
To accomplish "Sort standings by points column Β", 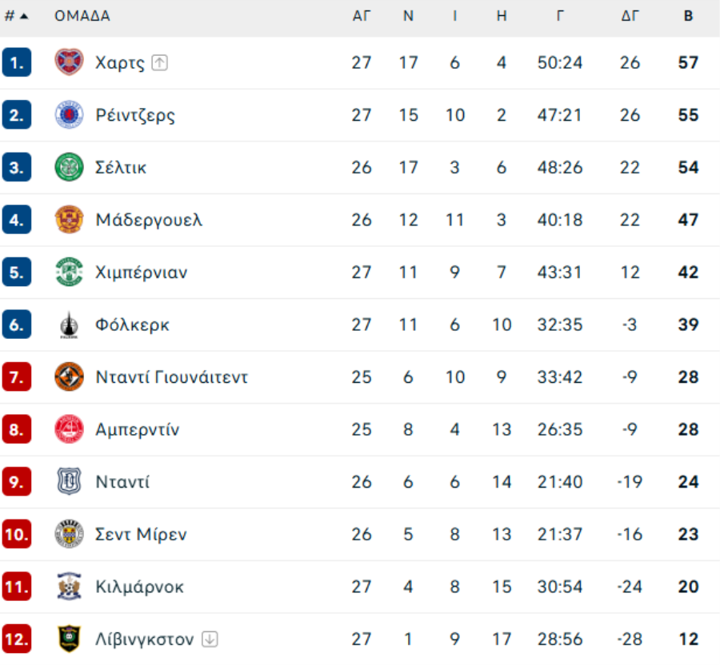I will tap(688, 16).
